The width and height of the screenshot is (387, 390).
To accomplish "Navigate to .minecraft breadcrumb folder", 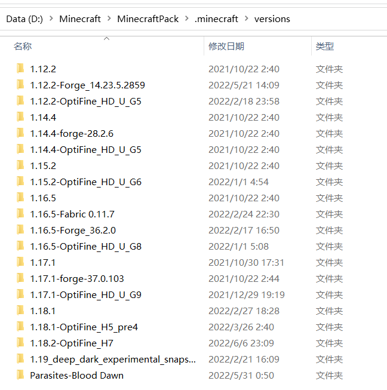I will [216, 19].
